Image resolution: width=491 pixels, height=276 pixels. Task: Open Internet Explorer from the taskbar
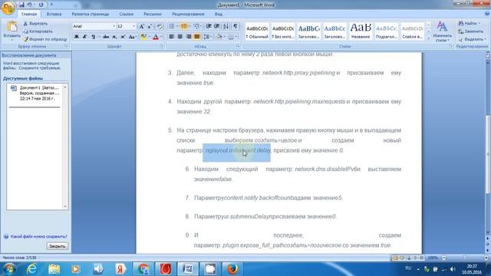31,269
